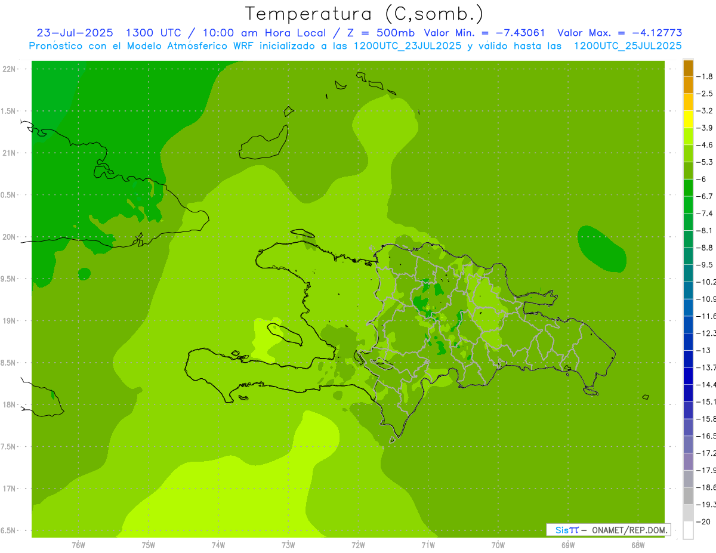Viewport: 716px width, 553px height.
Task: Select the "68W" longitude axis label
Action: point(638,545)
